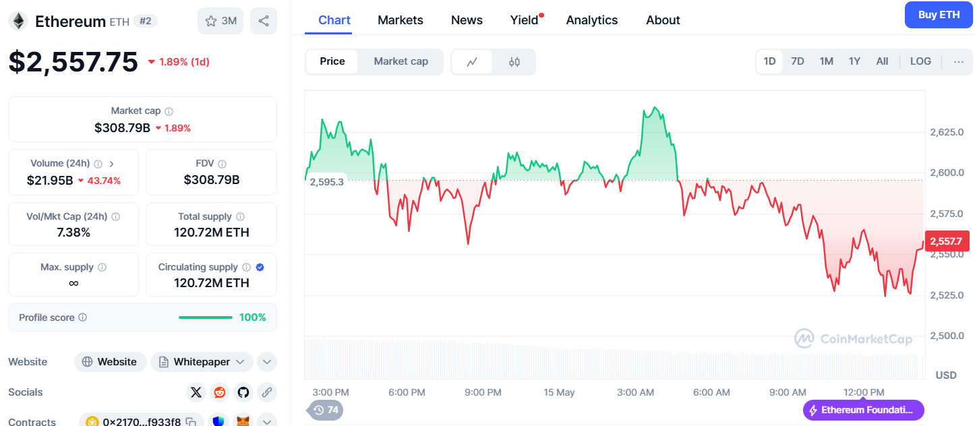The image size is (975, 426).
Task: Expand more website links chevron
Action: [x=267, y=362]
